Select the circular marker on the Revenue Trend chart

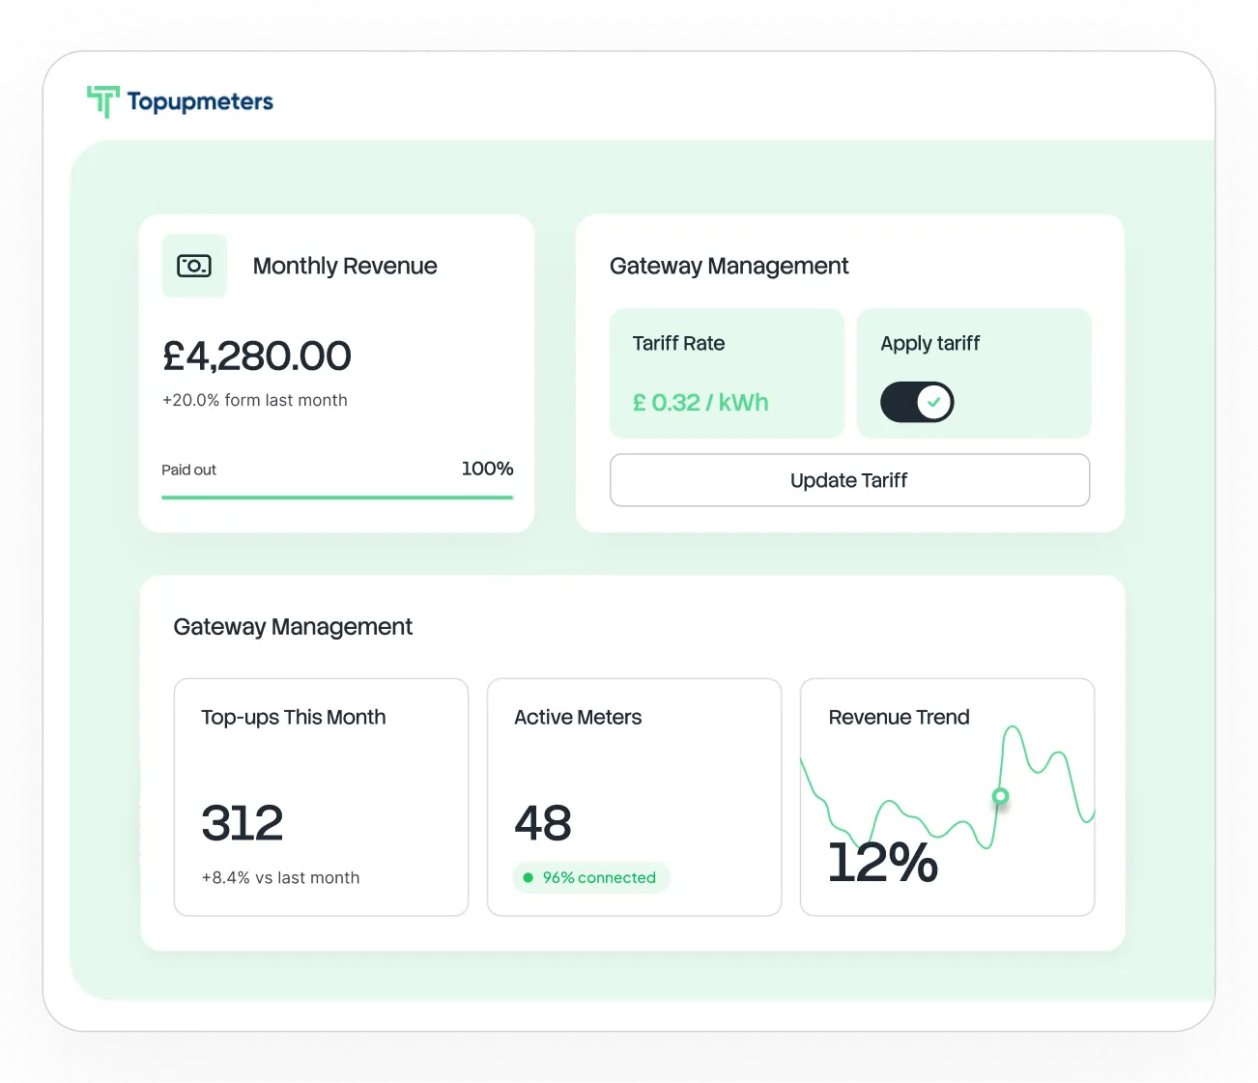tap(1000, 797)
